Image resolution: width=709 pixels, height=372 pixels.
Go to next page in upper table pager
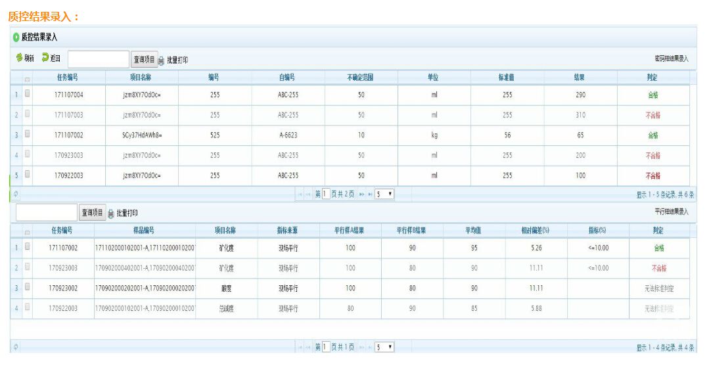[361, 195]
